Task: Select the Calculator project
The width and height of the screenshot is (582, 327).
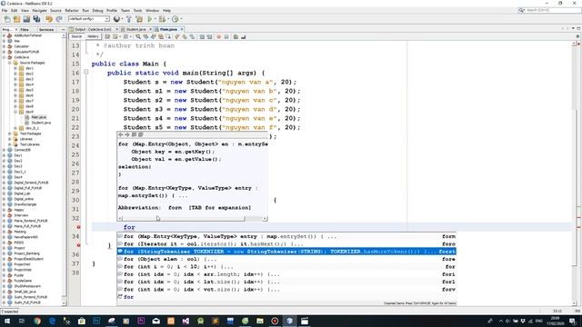Action: tap(21, 46)
